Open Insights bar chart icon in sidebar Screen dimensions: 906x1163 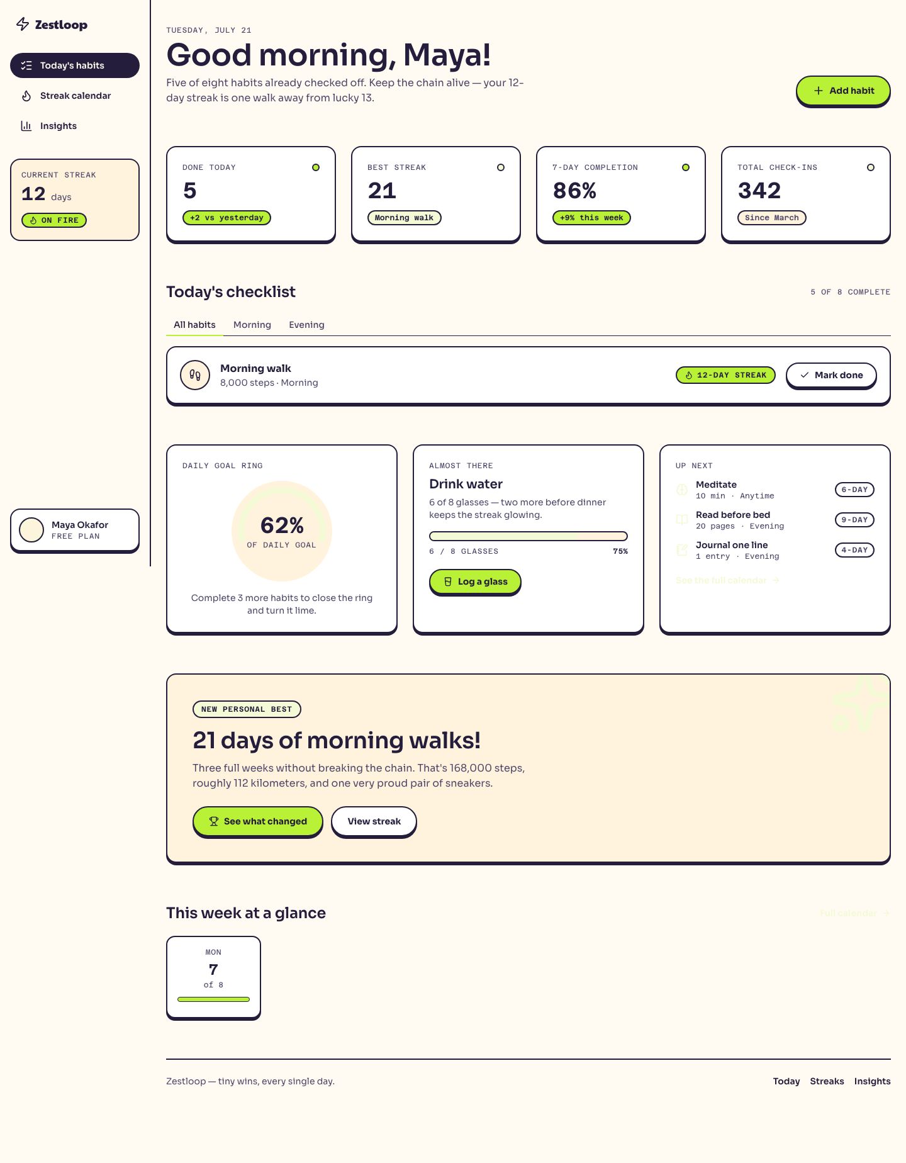[x=26, y=126]
